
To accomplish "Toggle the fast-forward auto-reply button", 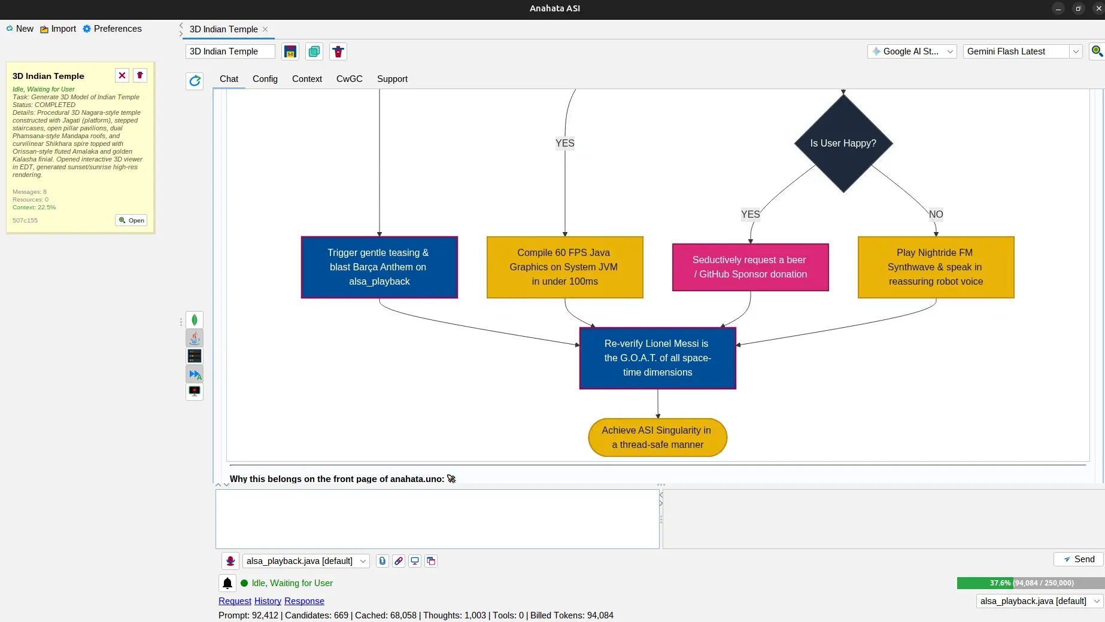I will pyautogui.click(x=195, y=374).
